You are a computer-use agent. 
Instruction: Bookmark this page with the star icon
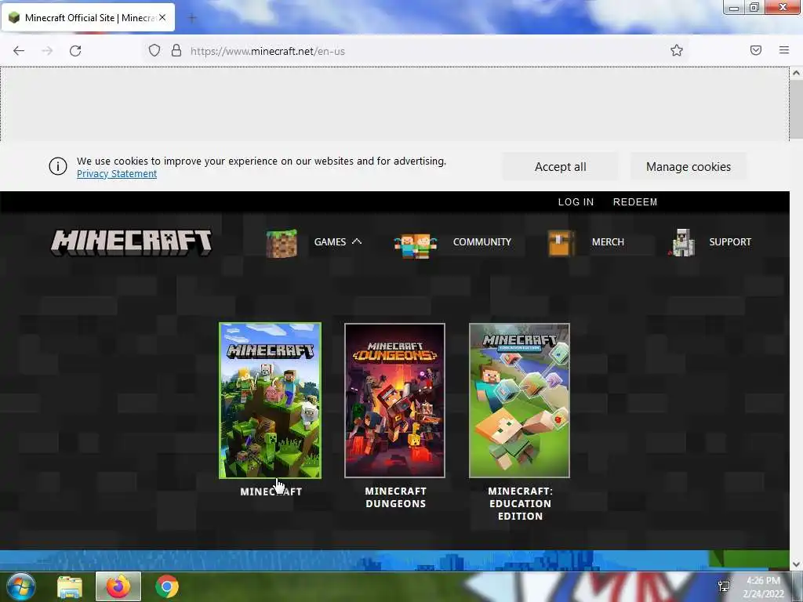pos(677,50)
